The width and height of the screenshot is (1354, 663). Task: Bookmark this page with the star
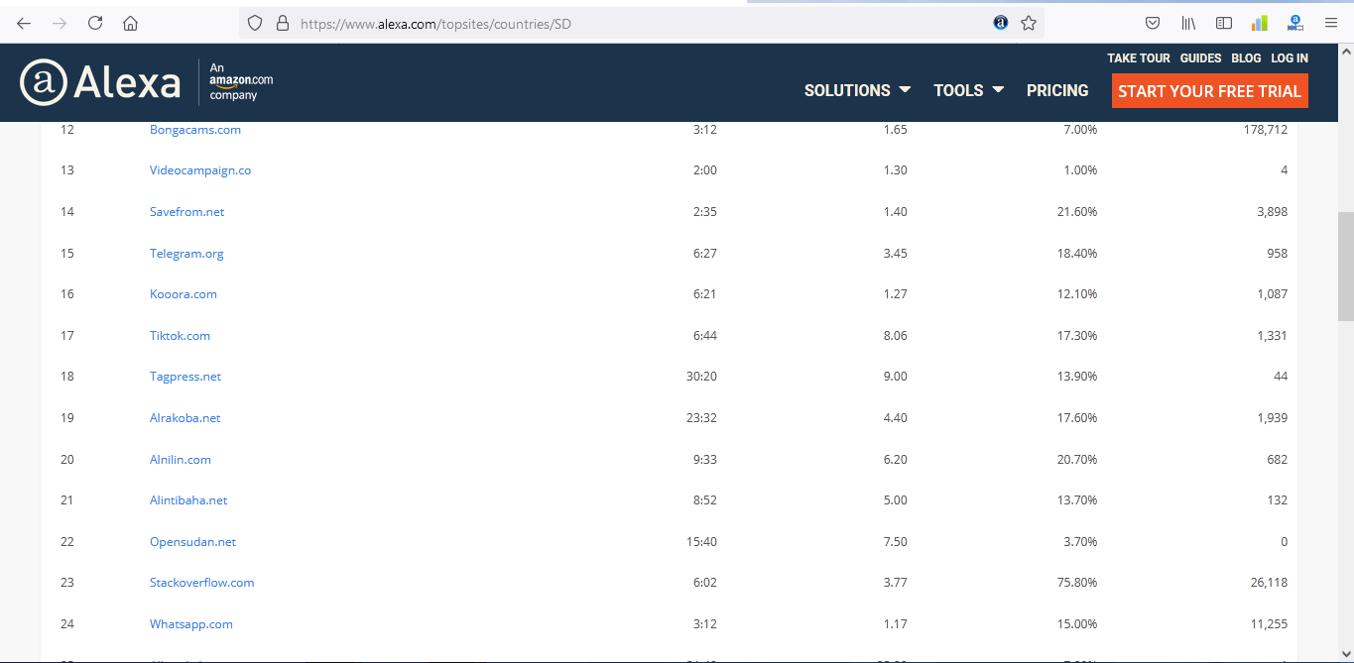pos(1029,23)
